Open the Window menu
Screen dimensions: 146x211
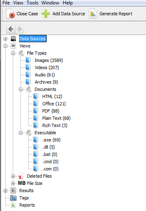point(50,3)
